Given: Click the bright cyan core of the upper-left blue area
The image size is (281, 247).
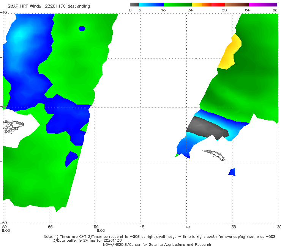Looking at the screenshot, I should [x=20, y=34].
